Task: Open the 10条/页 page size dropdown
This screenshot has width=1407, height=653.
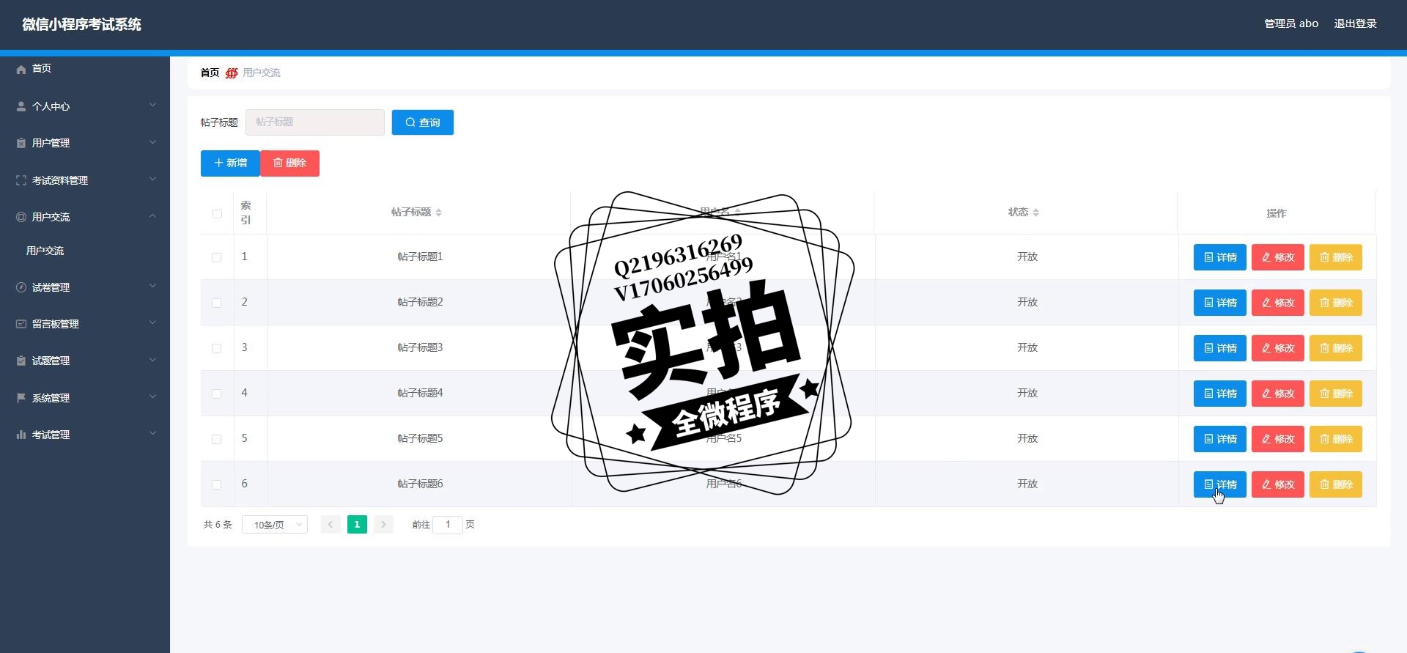Action: [x=275, y=525]
